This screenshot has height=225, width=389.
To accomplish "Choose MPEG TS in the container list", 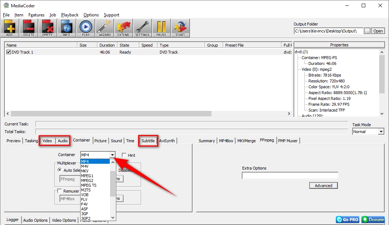I will point(95,185).
